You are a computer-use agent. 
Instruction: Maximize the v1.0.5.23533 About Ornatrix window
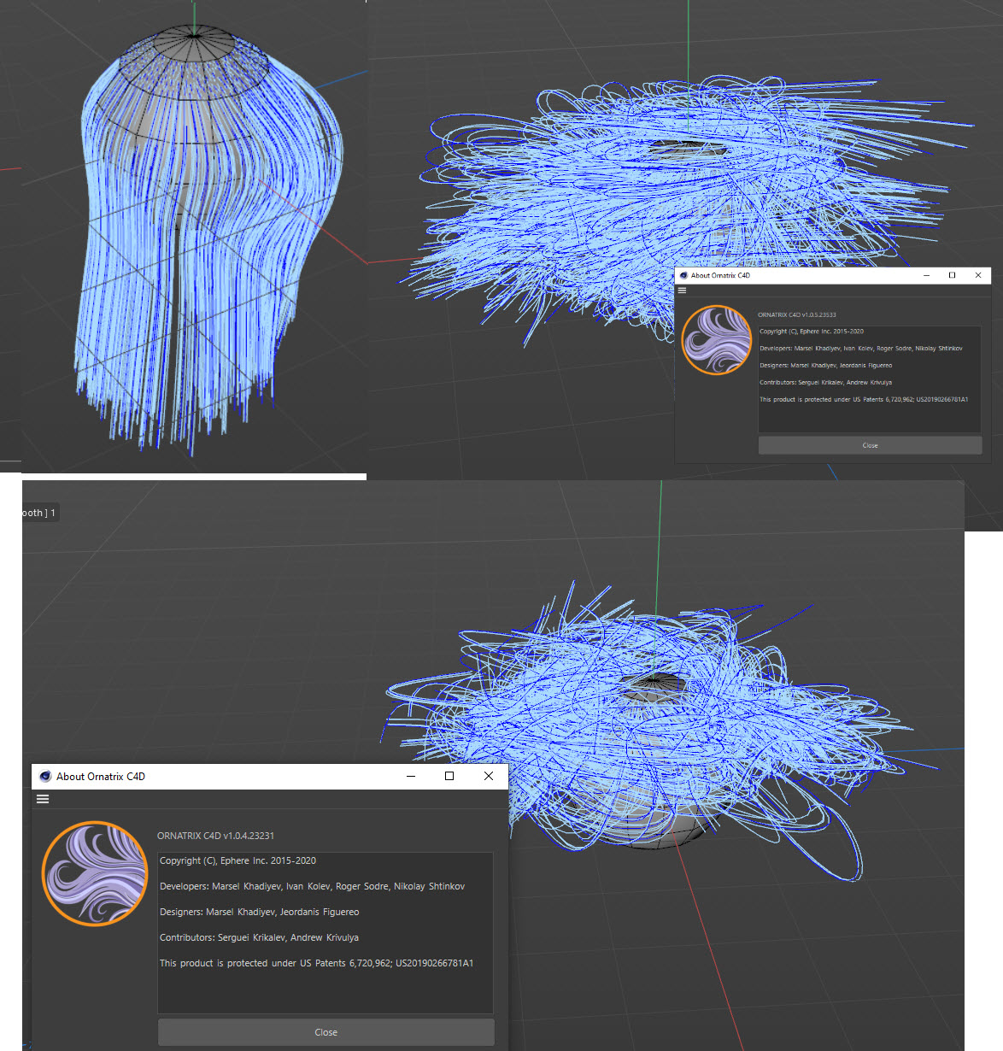click(x=952, y=275)
